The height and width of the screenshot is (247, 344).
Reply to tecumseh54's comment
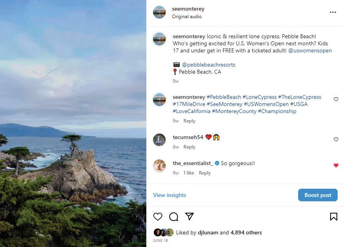click(189, 147)
